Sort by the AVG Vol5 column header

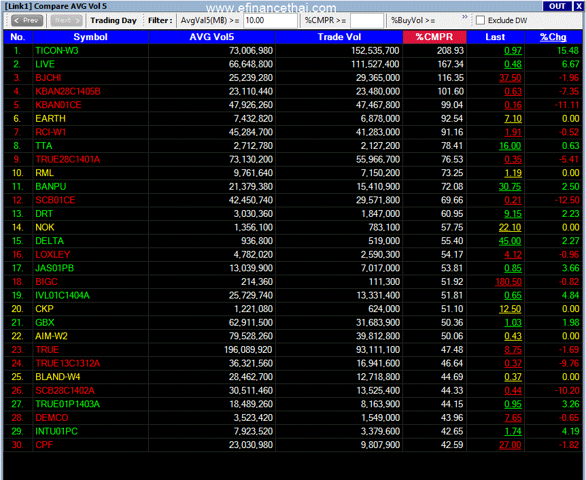click(x=212, y=37)
